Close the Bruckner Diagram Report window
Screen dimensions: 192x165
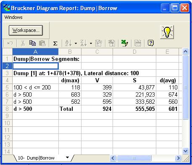[x=184, y=8]
